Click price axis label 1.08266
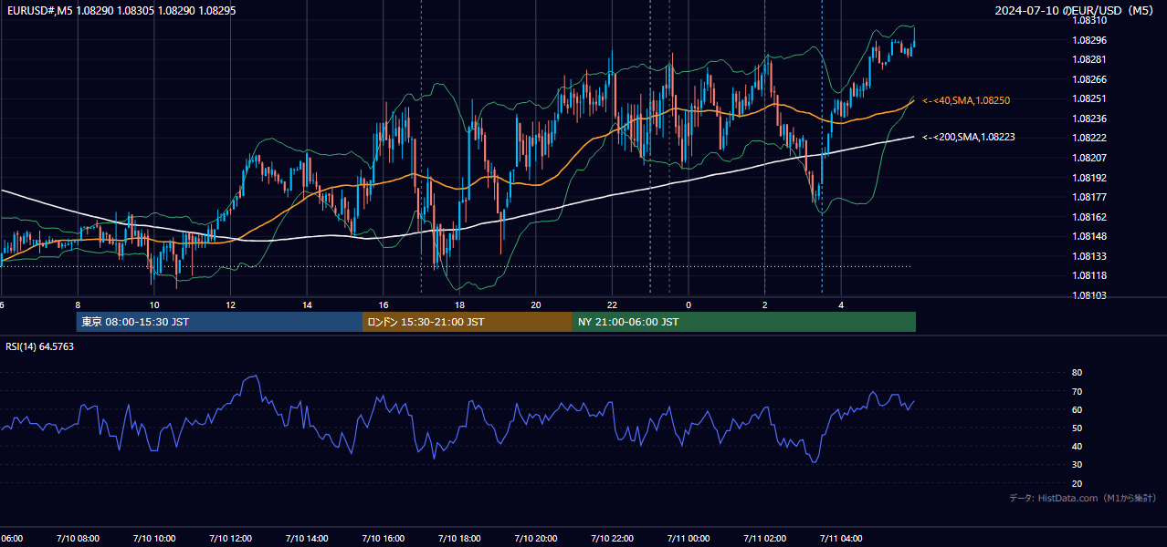This screenshot has height=547, width=1167. [1089, 79]
